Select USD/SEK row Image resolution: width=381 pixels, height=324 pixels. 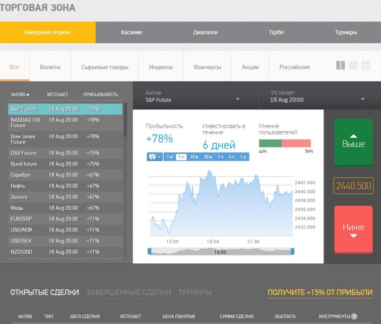pos(65,241)
